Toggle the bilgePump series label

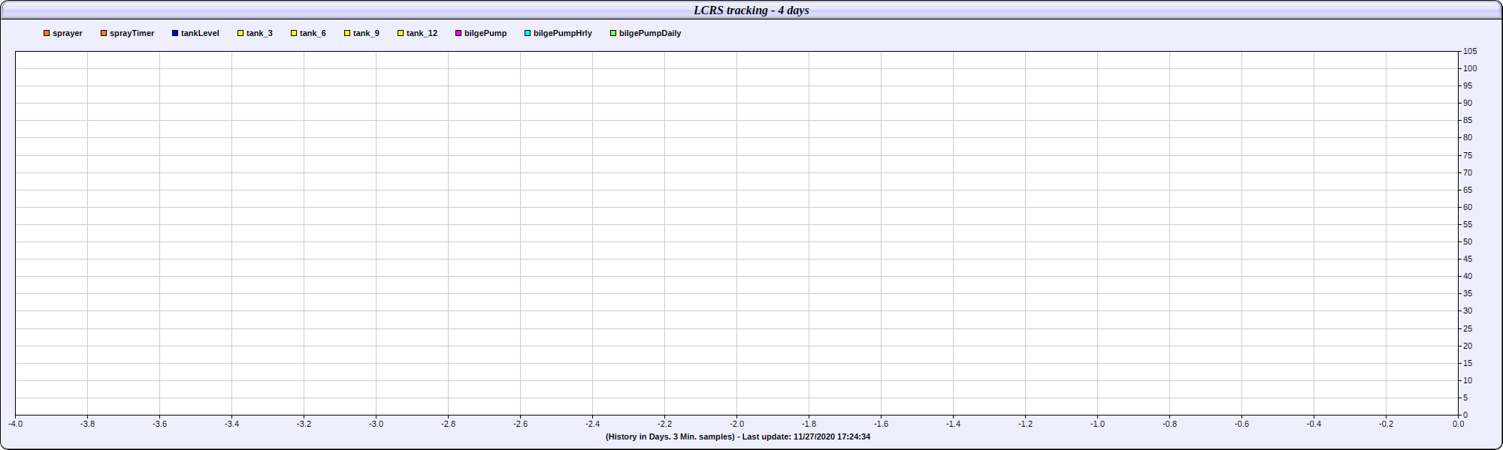485,33
